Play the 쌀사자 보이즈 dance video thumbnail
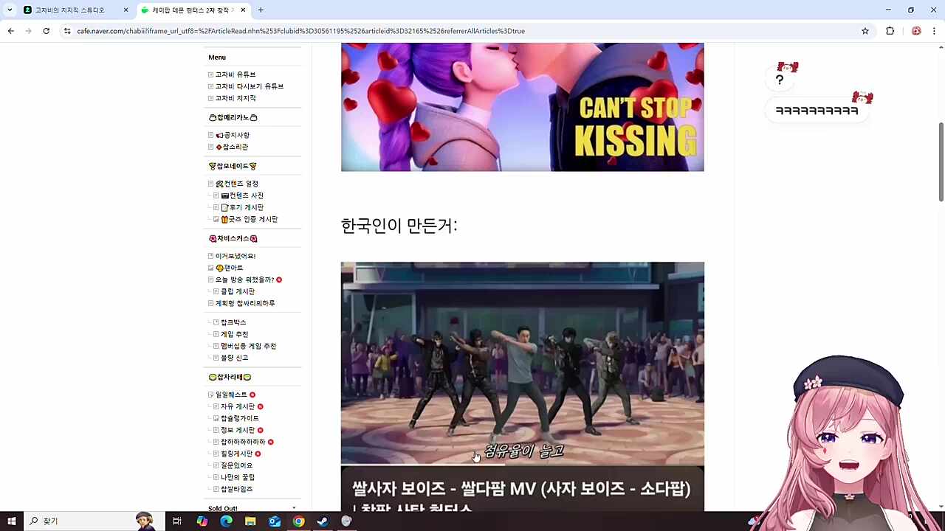The height and width of the screenshot is (531, 945). (x=523, y=364)
